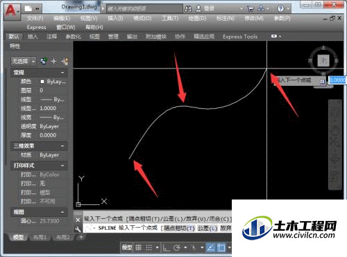Switch to the 布局1 layout tab
The image size is (347, 257).
click(40, 237)
